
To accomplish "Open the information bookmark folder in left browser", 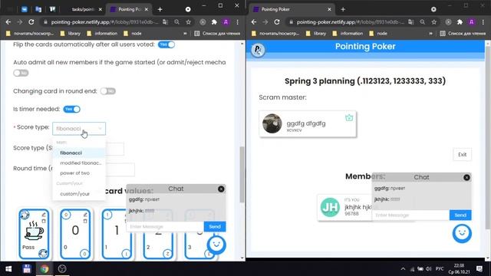I will pyautogui.click(x=102, y=34).
